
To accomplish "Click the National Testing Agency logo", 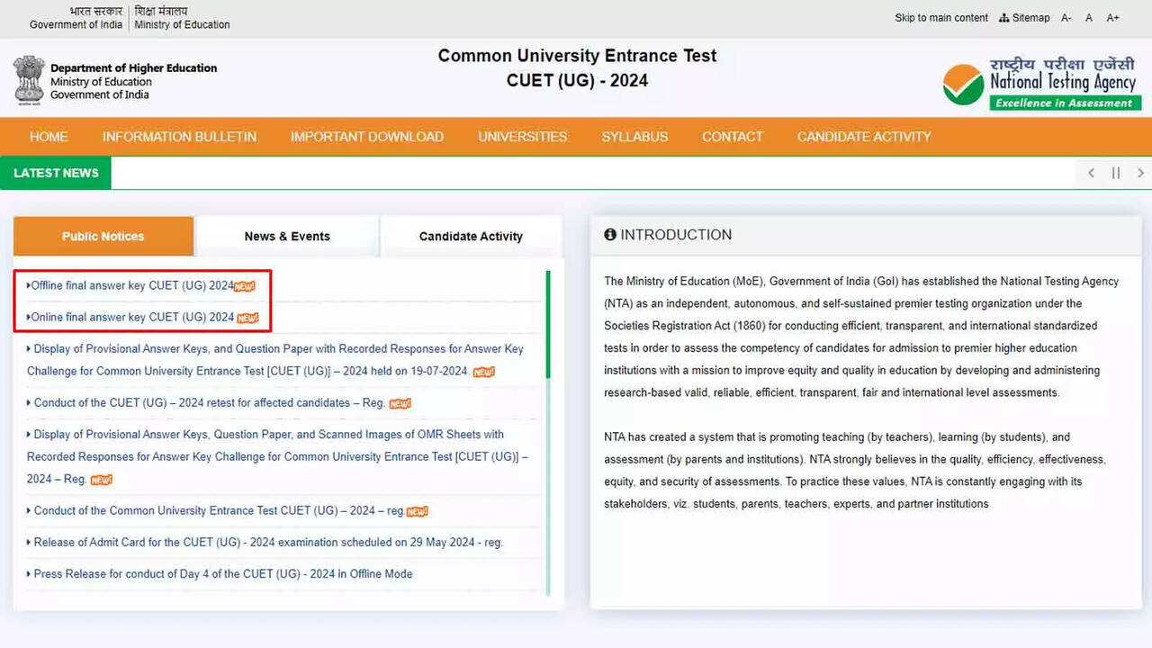I will click(x=1039, y=85).
